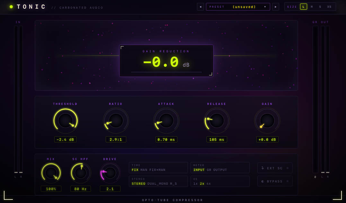Image resolution: width=346 pixels, height=203 pixels.
Task: Click the OUT level meter
Action: (x=325, y=99)
